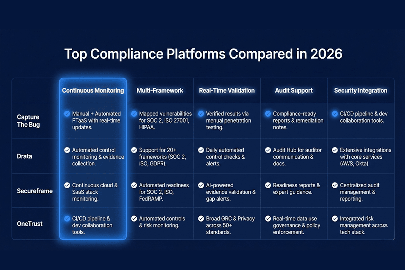Click the checkmark beside 'Compliance-ready reports & remediation notes'
Viewport: 405px width, 270px height.
[x=268, y=114]
